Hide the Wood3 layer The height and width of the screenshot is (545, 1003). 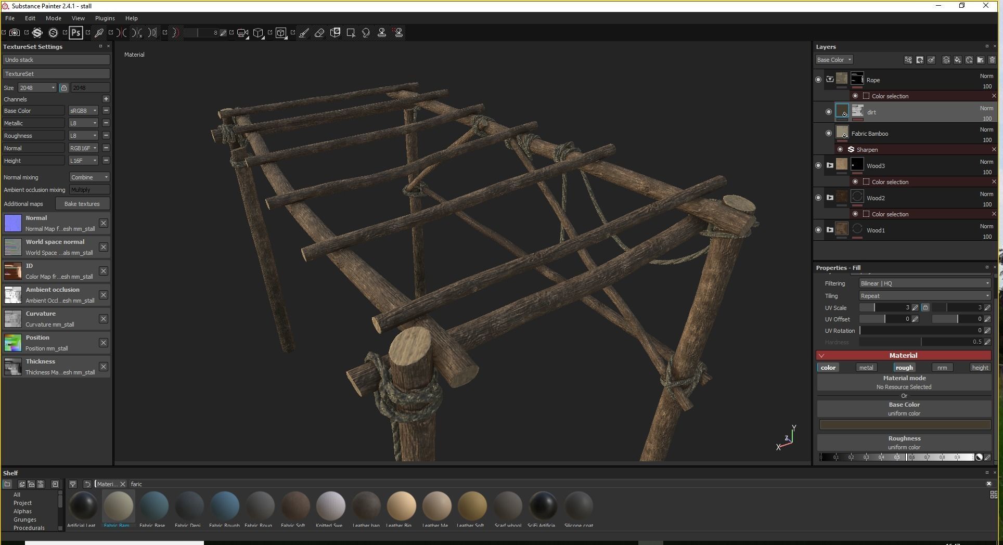pyautogui.click(x=818, y=165)
